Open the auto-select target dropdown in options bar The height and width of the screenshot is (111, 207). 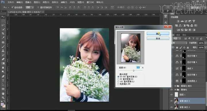(x=30, y=7)
